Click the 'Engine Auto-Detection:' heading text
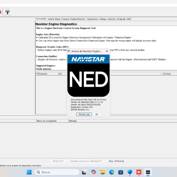Image resolution: width=177 pixels, height=177 pixels. click(x=48, y=34)
